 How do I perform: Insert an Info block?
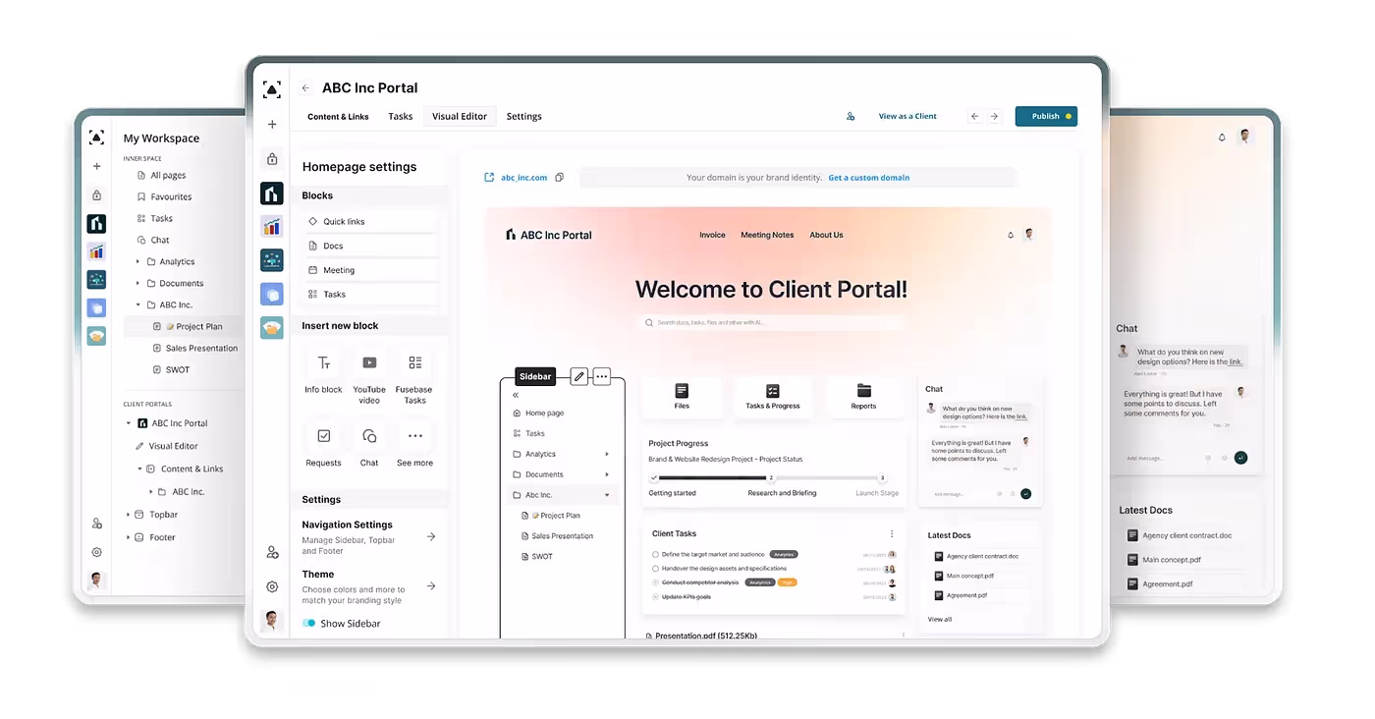[x=323, y=363]
